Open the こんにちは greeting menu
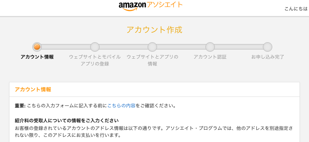 point(296,9)
